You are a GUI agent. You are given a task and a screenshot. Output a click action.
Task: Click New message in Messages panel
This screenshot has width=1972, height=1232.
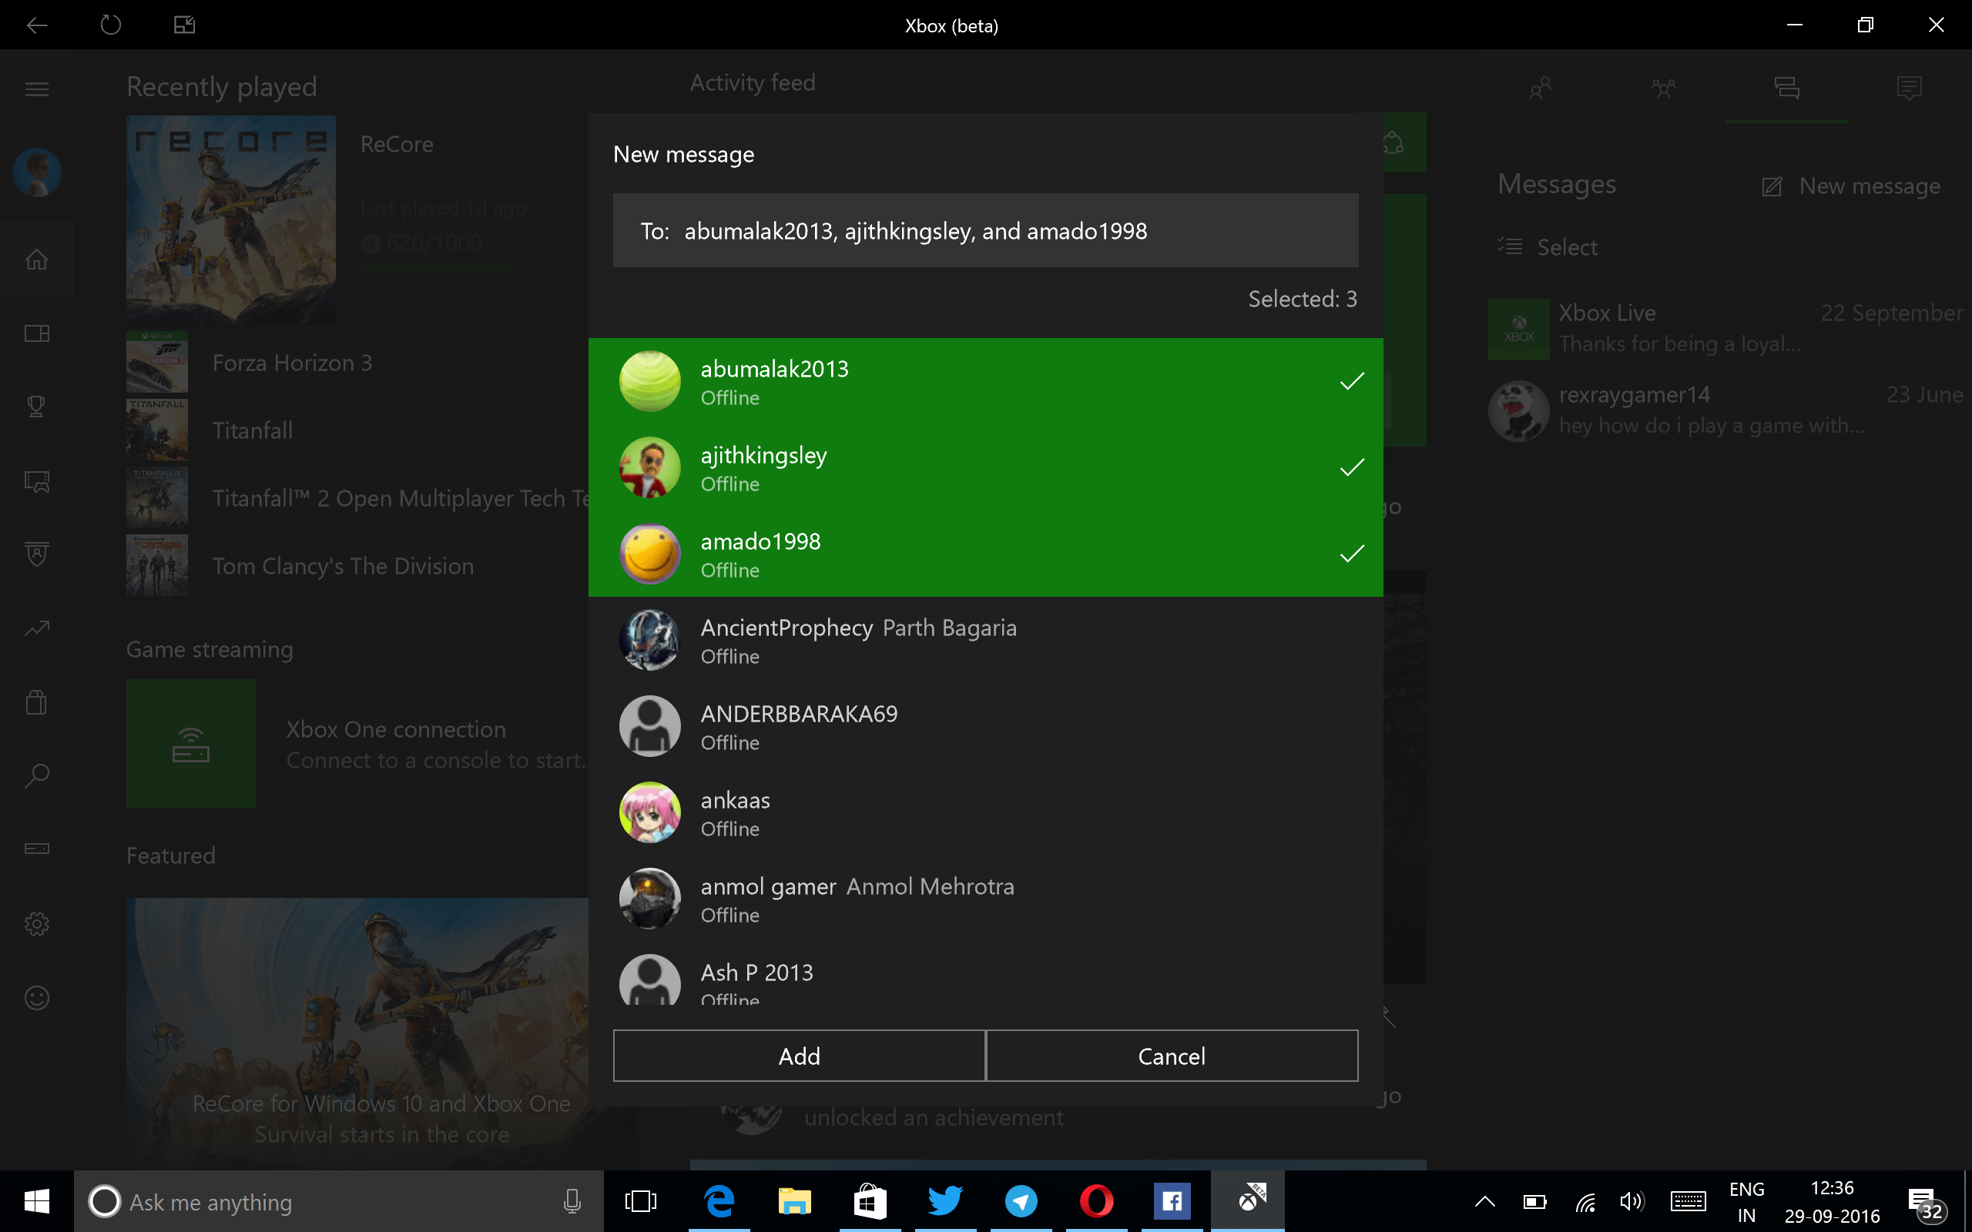pyautogui.click(x=1850, y=186)
